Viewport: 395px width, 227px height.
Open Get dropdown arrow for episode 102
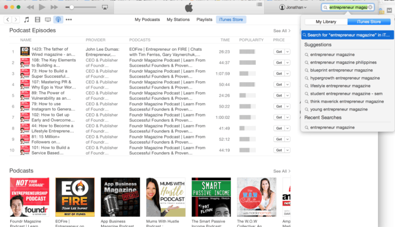287,117
